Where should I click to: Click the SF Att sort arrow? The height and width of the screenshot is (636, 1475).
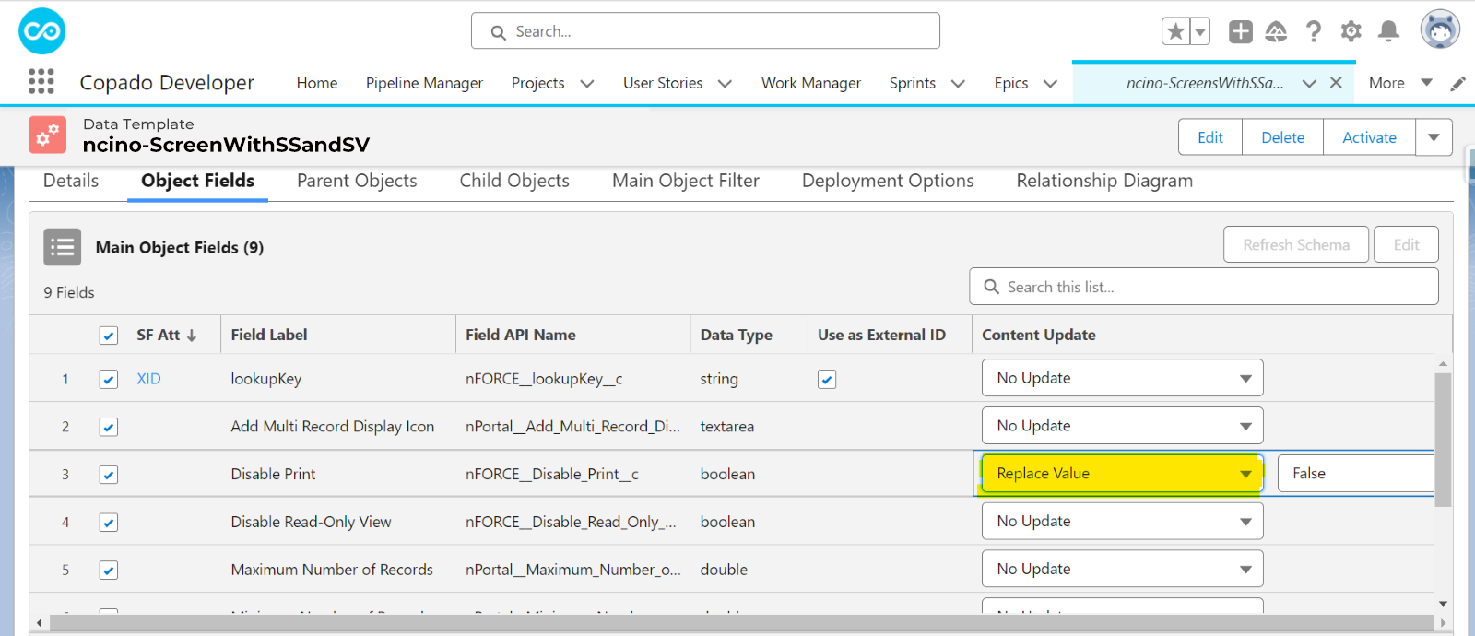[x=192, y=336]
